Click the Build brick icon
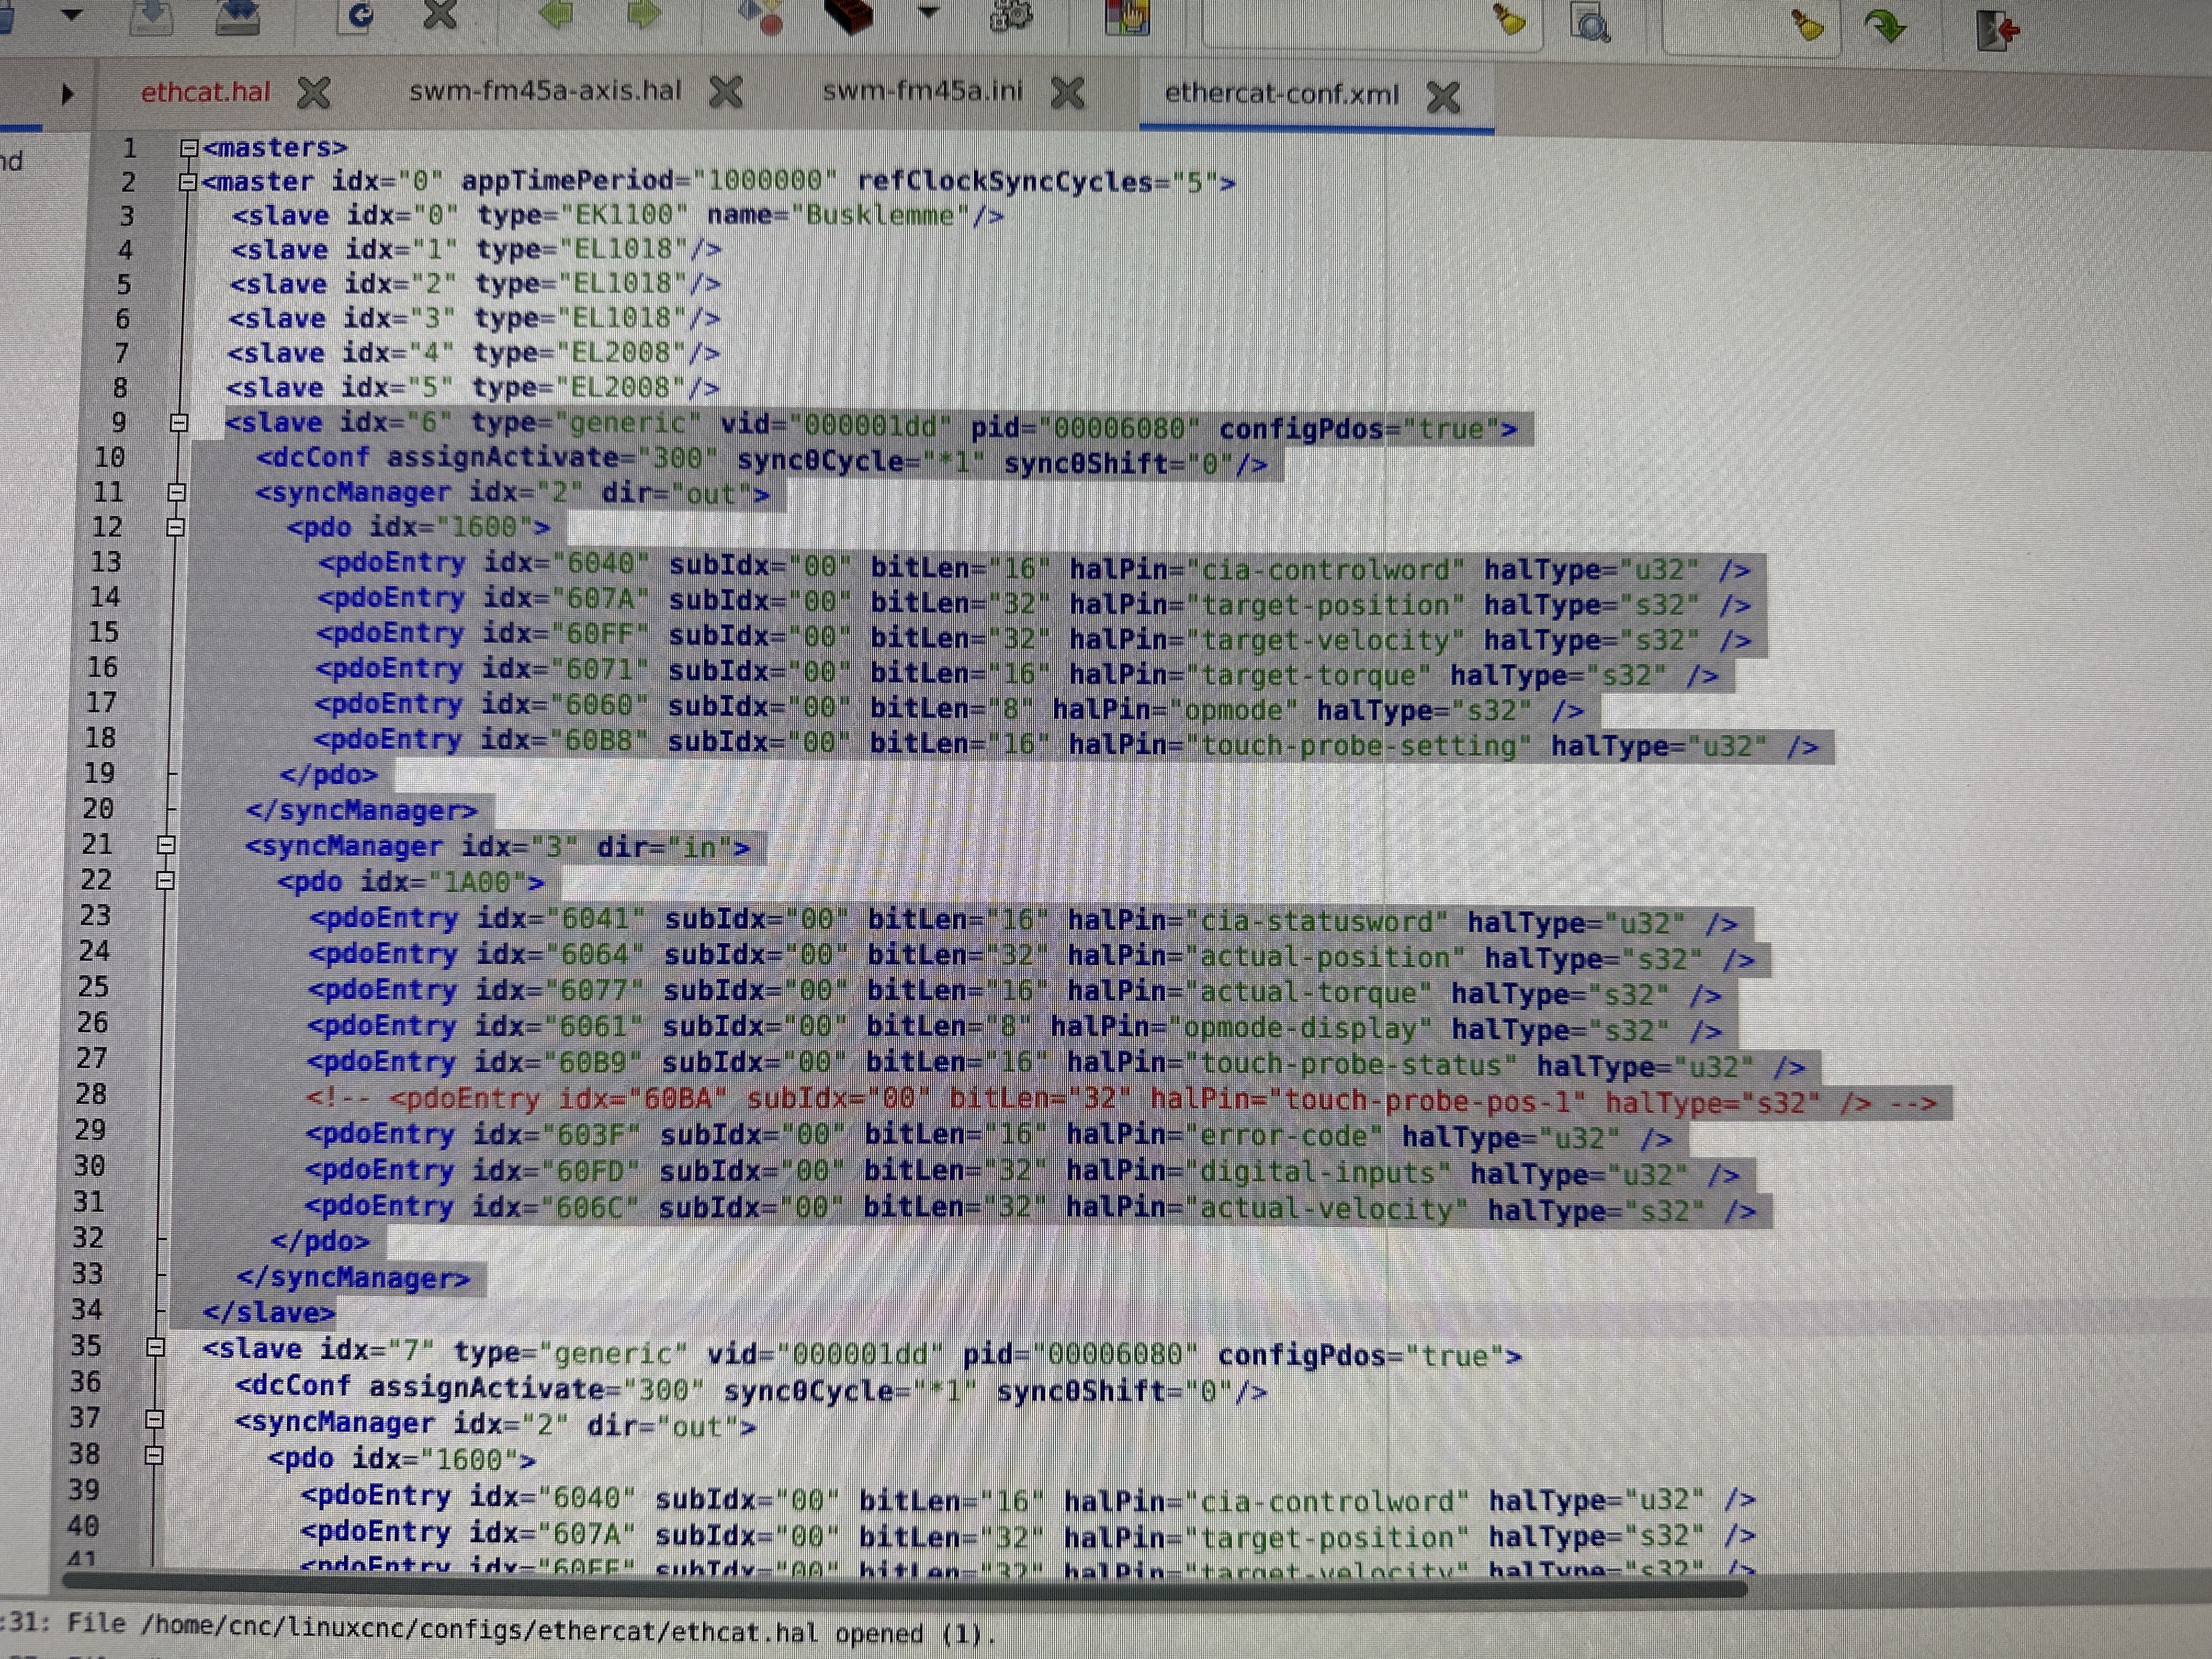Viewport: 2212px width, 1659px height. point(849,15)
